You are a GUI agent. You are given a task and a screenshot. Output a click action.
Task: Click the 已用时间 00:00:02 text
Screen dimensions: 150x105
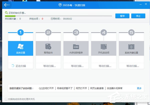tap(61, 19)
